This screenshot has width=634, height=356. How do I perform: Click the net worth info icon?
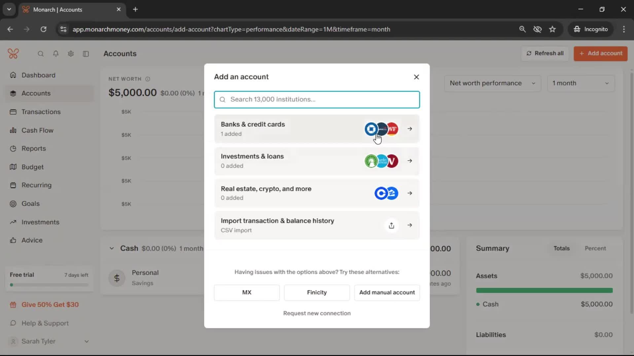pos(148,79)
